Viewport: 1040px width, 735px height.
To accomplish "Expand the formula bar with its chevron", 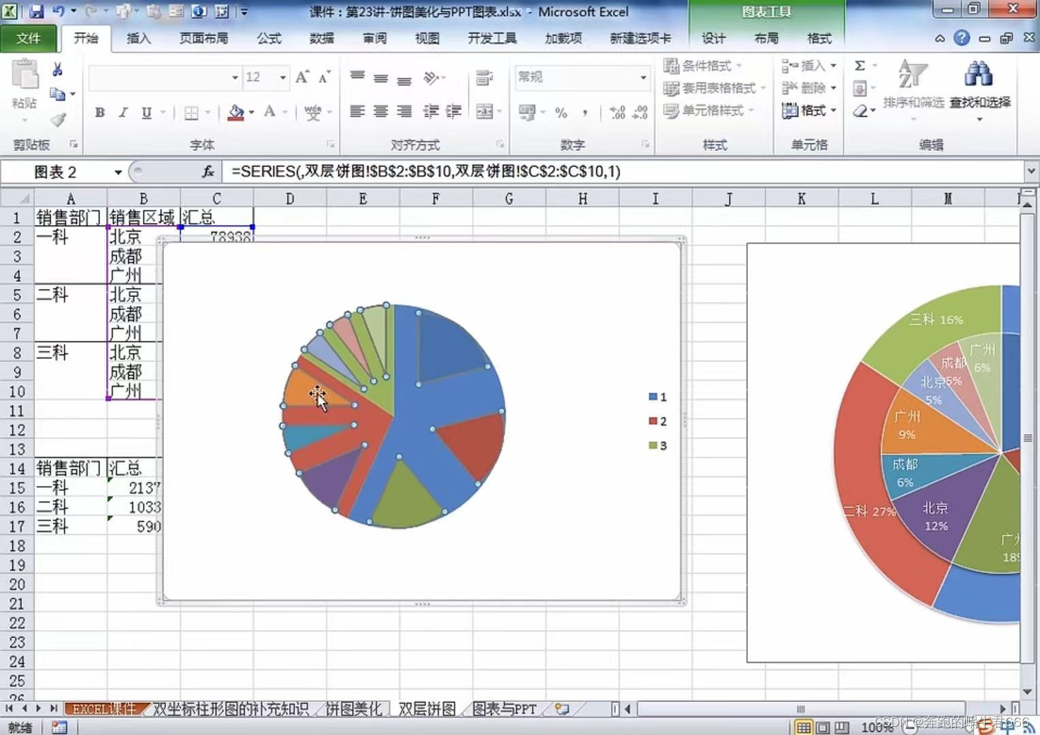I will [1031, 171].
